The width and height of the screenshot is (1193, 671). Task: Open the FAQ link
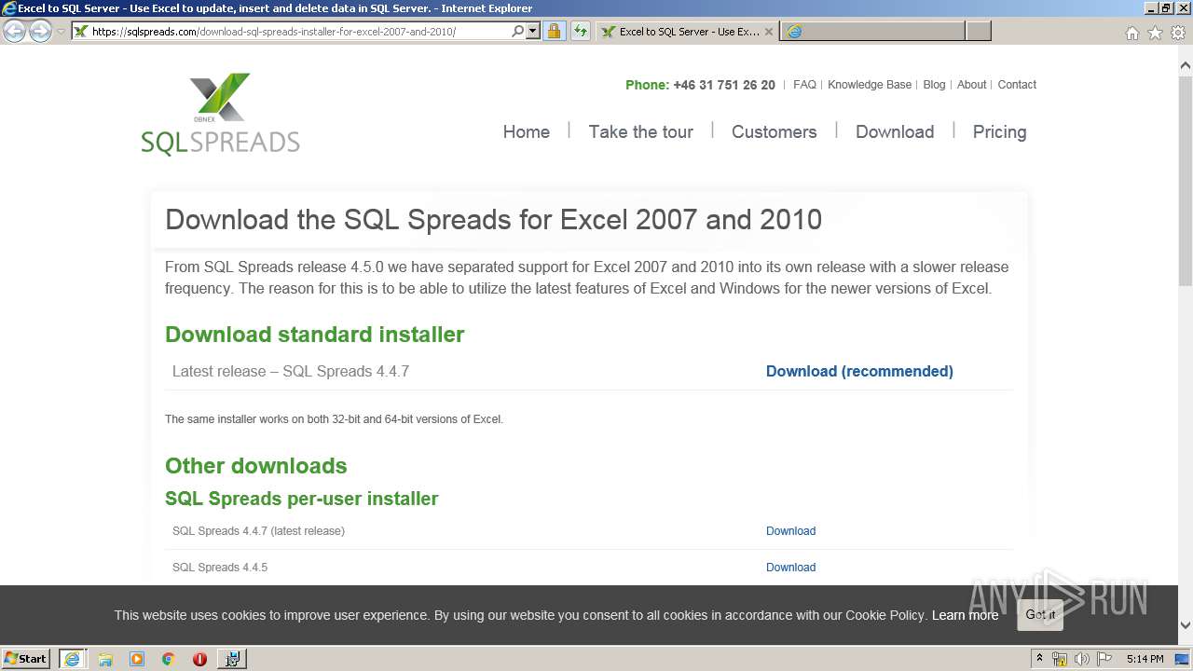click(x=804, y=85)
